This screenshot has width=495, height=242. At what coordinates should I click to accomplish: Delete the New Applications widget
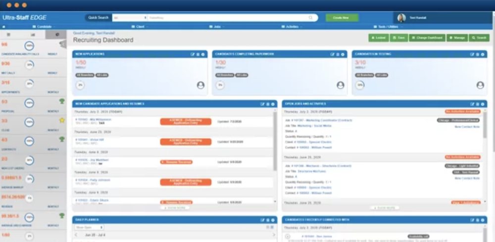(x=198, y=54)
